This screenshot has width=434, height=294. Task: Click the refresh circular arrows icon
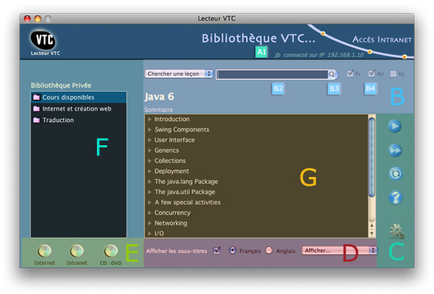[396, 174]
